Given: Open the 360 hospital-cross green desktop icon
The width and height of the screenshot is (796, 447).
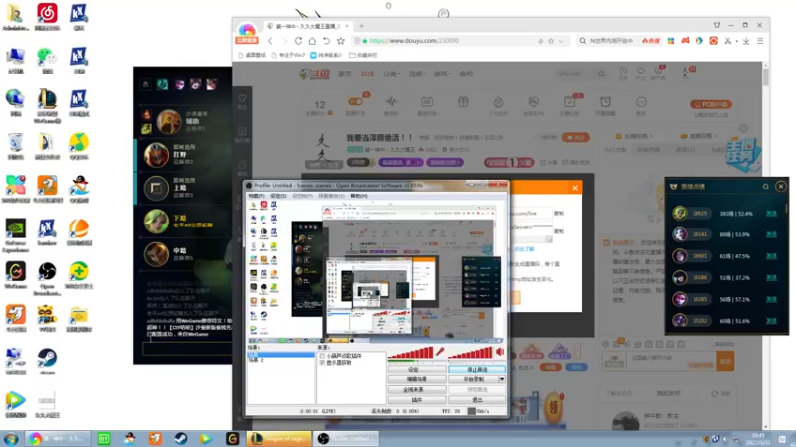Looking at the screenshot, I should point(79,275).
